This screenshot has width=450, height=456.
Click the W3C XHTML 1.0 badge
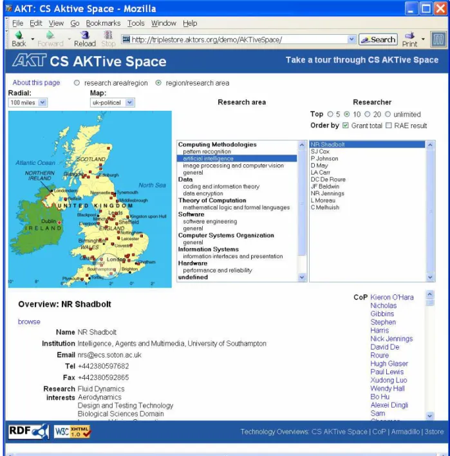72,432
